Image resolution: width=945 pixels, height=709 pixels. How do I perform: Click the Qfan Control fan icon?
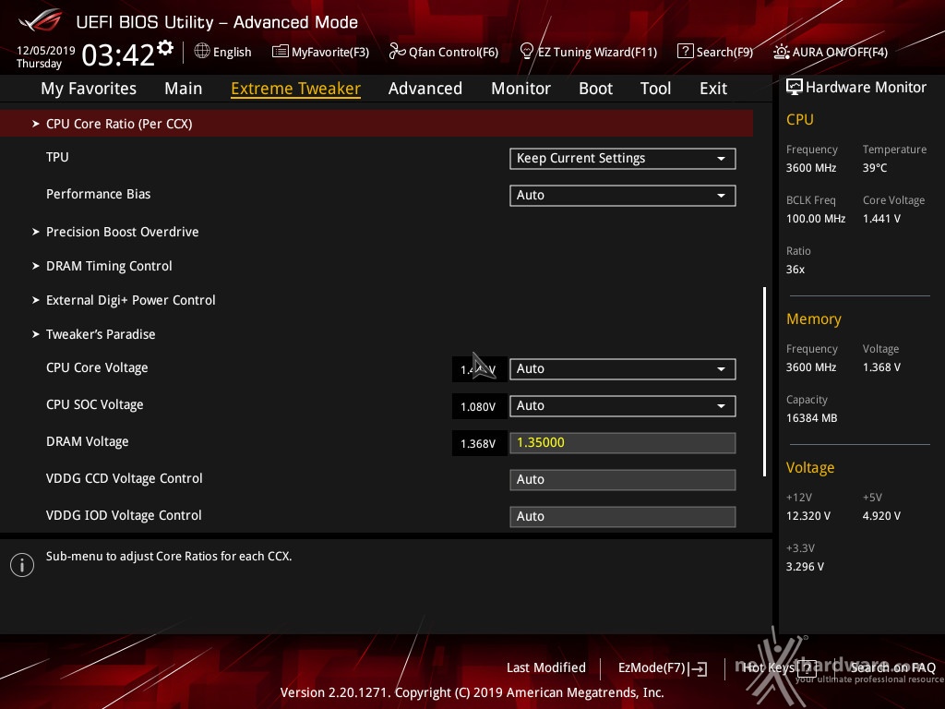pos(397,52)
